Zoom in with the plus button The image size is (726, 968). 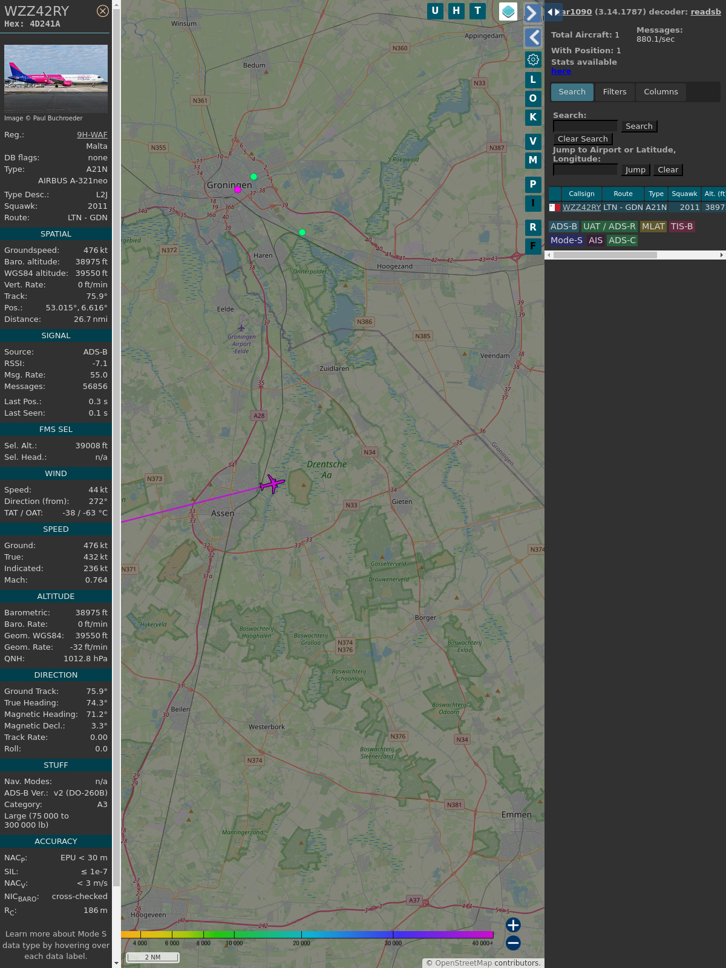click(x=513, y=925)
